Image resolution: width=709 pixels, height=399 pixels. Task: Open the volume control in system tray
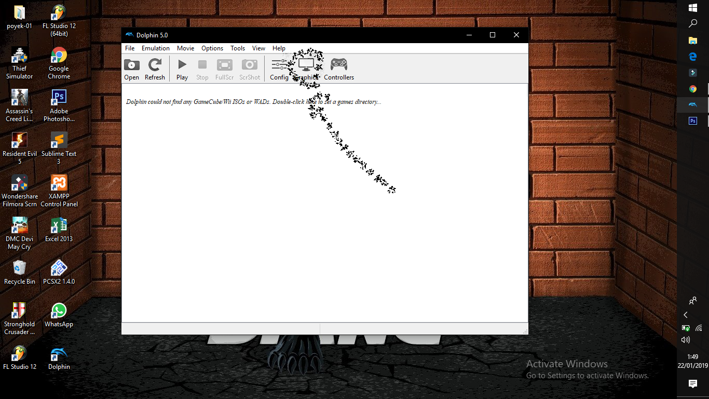click(686, 340)
